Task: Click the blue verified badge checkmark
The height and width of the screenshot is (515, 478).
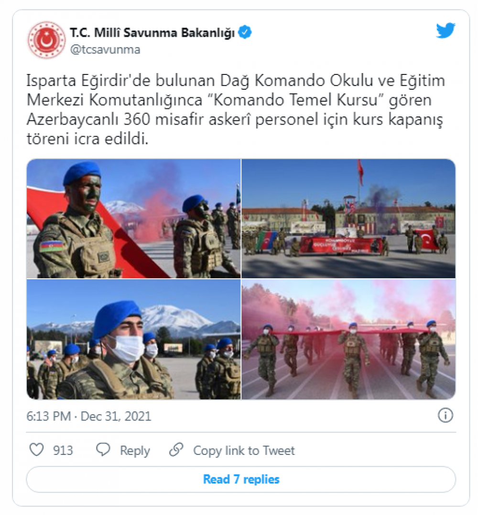Action: click(x=245, y=32)
